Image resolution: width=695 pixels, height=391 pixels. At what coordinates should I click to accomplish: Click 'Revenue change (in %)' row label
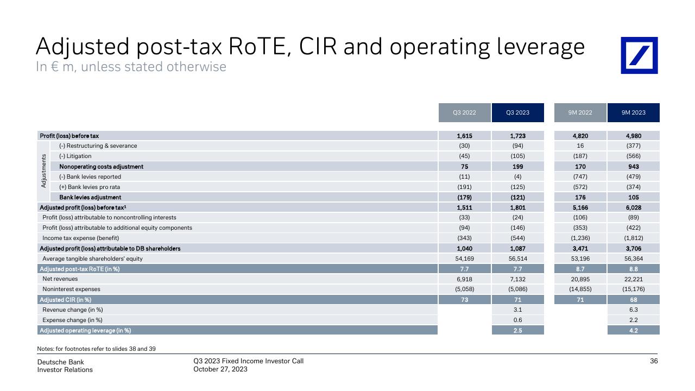pyautogui.click(x=73, y=310)
